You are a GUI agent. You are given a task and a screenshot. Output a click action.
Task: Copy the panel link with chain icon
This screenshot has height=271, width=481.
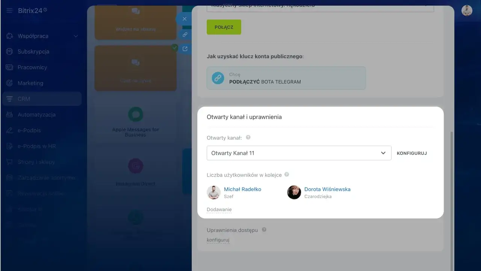[x=185, y=35]
